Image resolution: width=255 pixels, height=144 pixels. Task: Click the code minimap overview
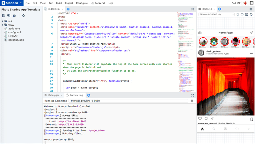point(186,52)
